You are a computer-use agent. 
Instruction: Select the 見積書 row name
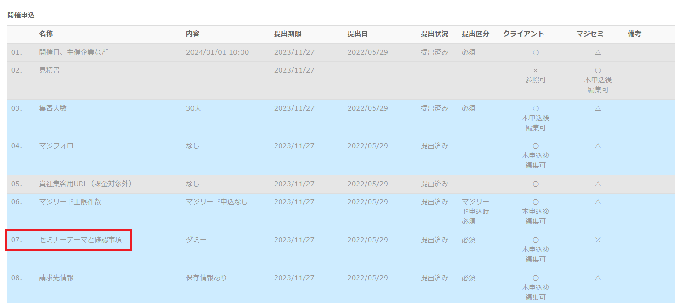[x=49, y=70]
